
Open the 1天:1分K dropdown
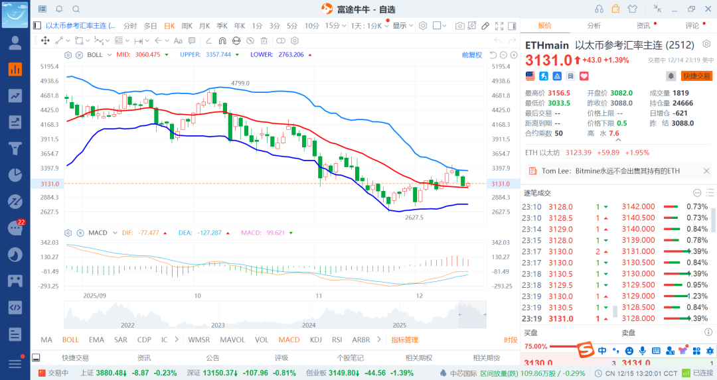[370, 26]
